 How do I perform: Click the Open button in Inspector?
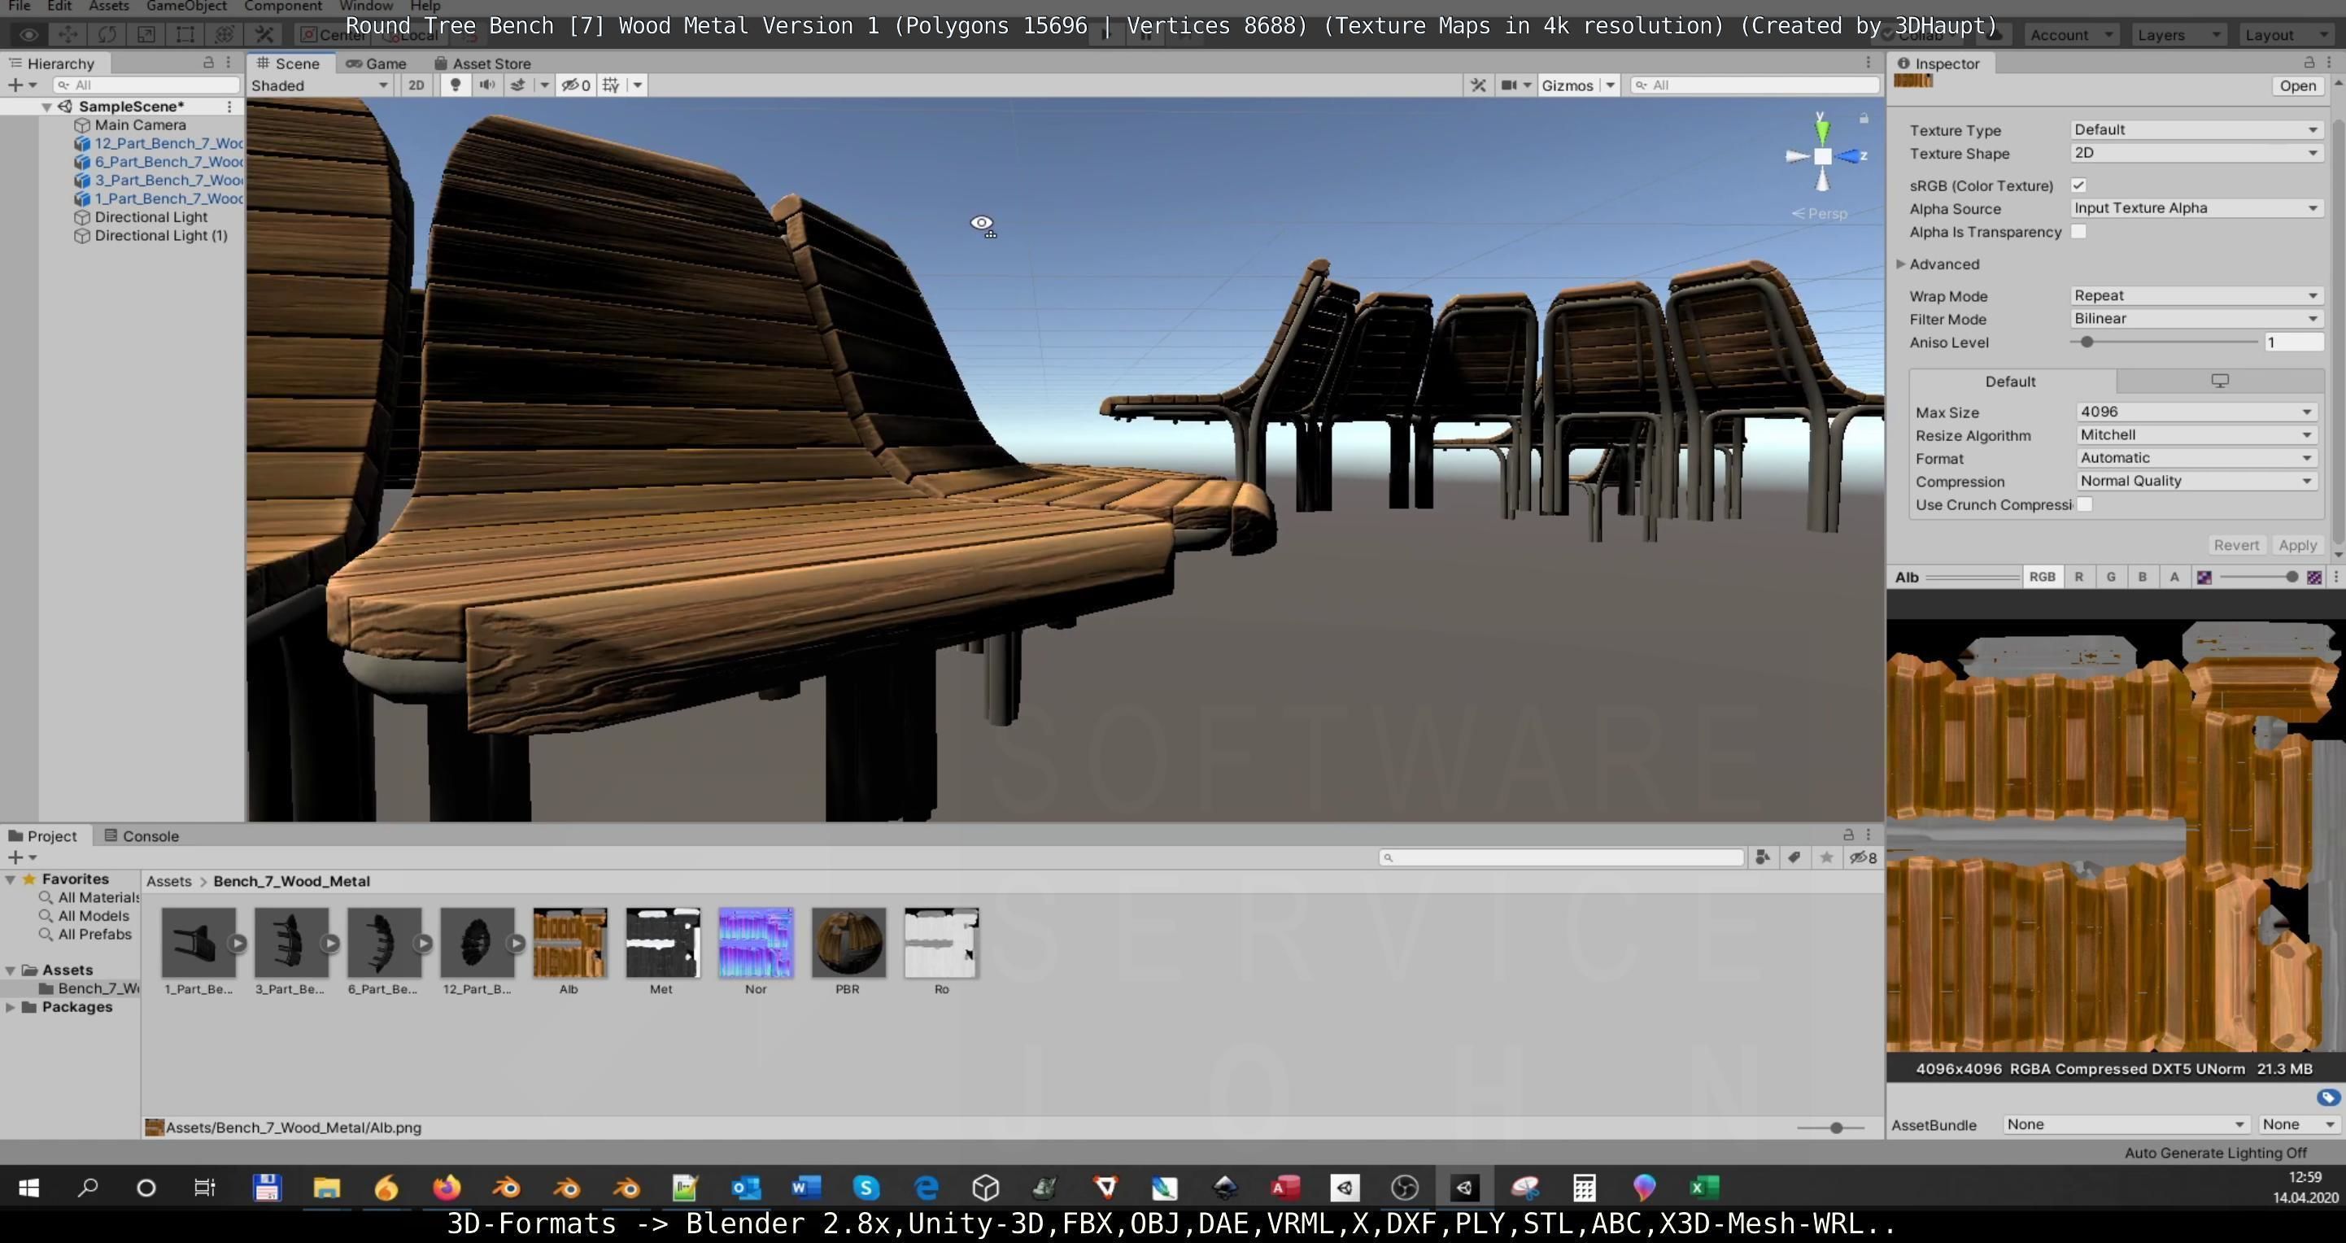click(2297, 85)
